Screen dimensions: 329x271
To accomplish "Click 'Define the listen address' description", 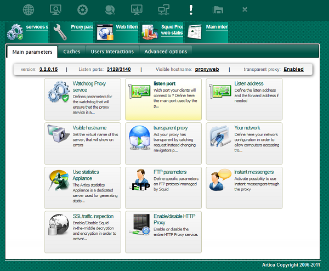I will [x=257, y=95].
